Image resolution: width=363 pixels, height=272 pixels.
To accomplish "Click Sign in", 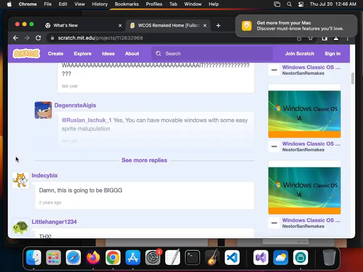I will (333, 54).
